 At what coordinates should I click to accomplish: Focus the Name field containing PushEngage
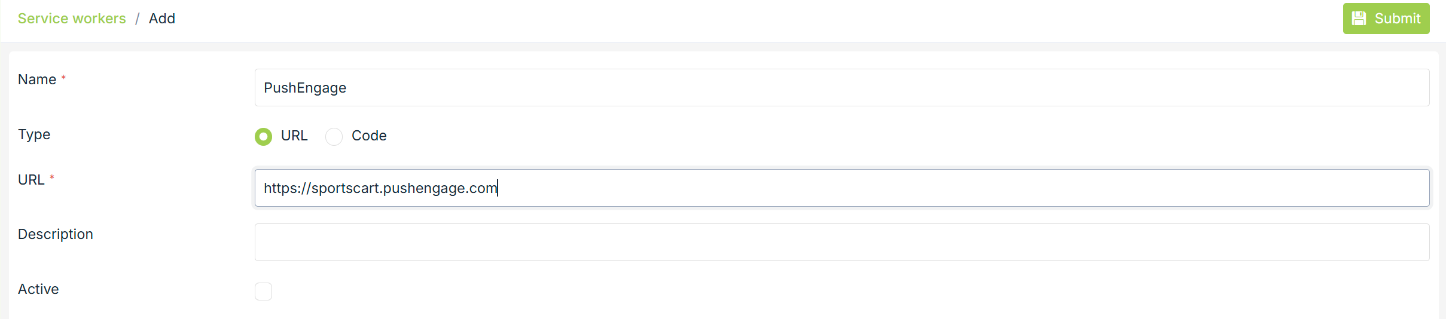[841, 88]
